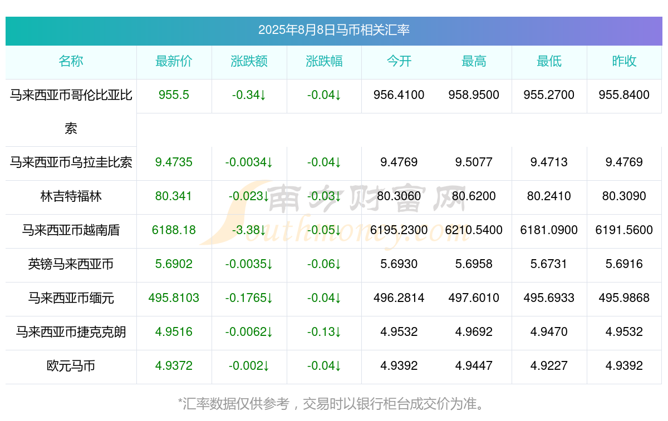Click the 欧元马币 row name
Viewport: 668px width, 421px height.
(x=71, y=366)
